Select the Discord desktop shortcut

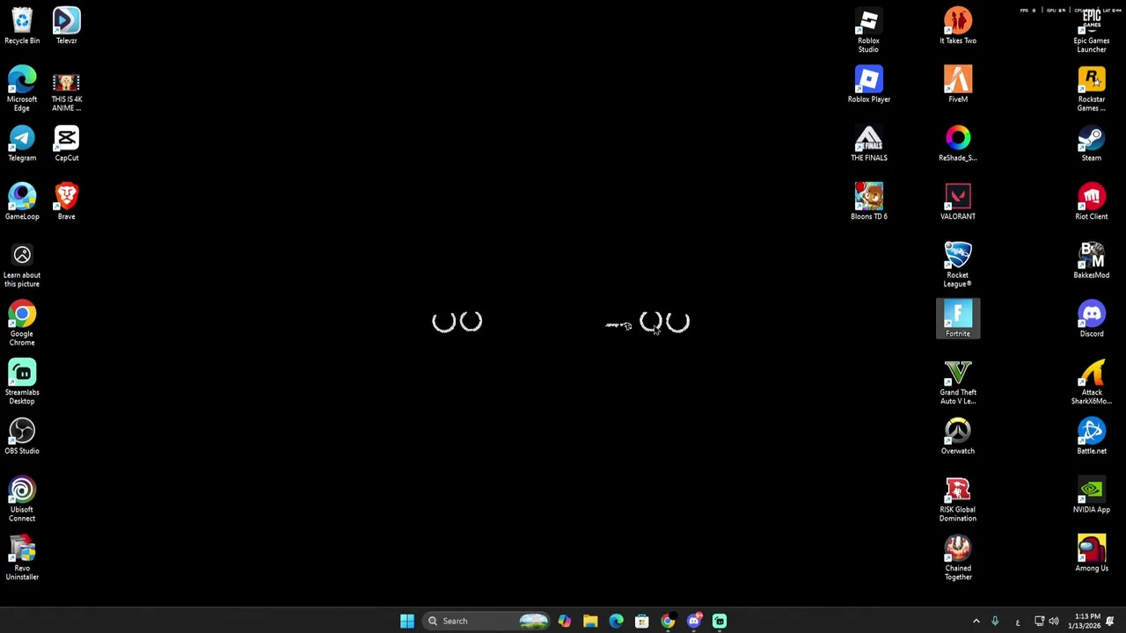pyautogui.click(x=1091, y=319)
